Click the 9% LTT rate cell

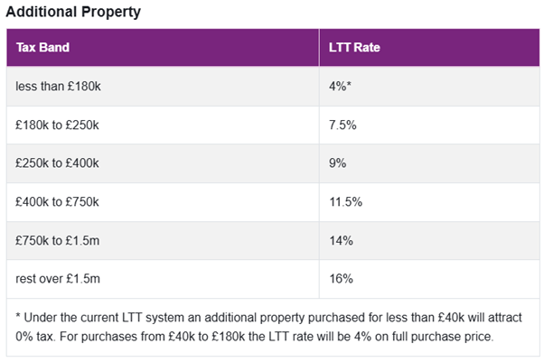(x=339, y=163)
